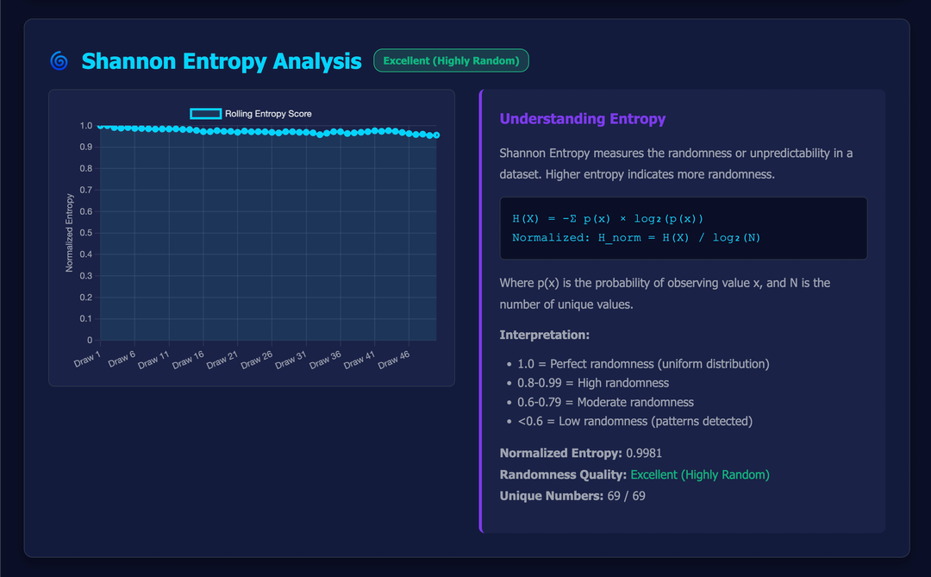Click the Normalized H_norm formula line
The height and width of the screenshot is (577, 931).
click(x=636, y=238)
